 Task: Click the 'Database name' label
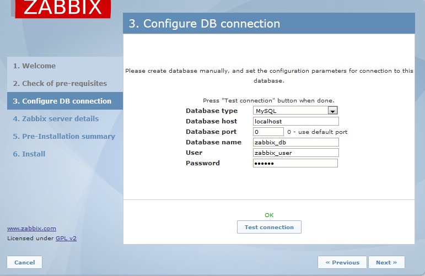(x=213, y=142)
